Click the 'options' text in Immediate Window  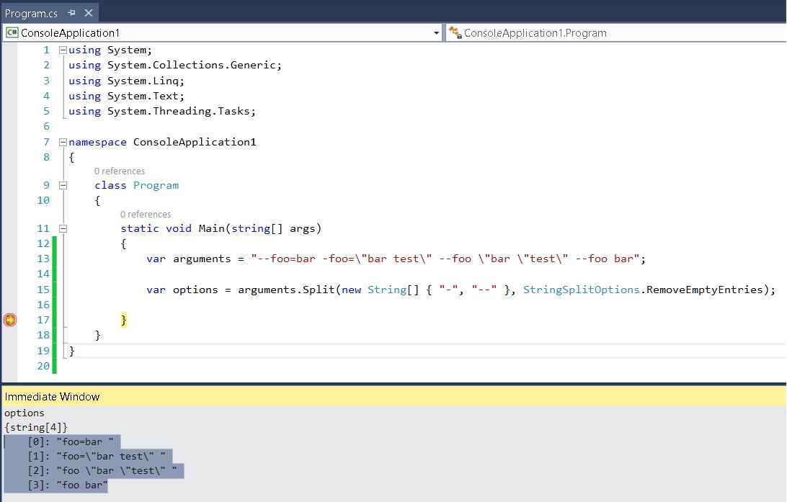(x=24, y=413)
